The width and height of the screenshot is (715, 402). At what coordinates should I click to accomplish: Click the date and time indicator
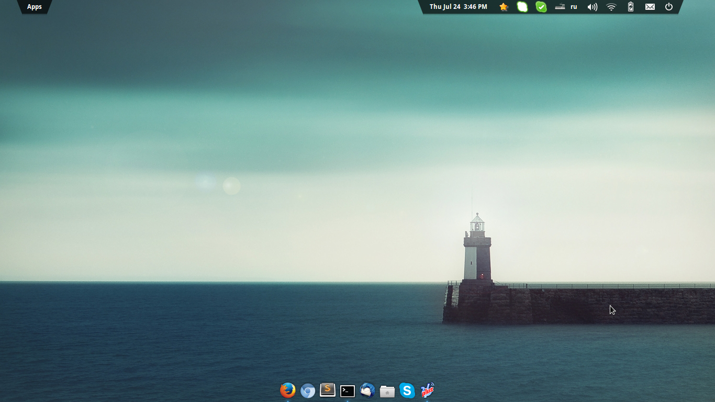click(x=458, y=7)
